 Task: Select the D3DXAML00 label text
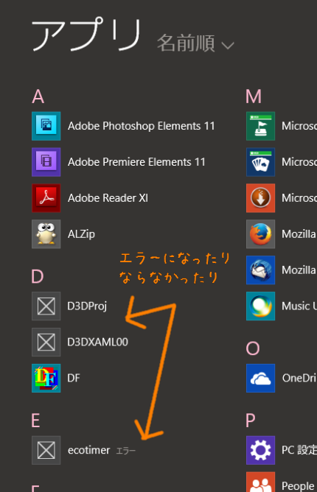point(98,342)
